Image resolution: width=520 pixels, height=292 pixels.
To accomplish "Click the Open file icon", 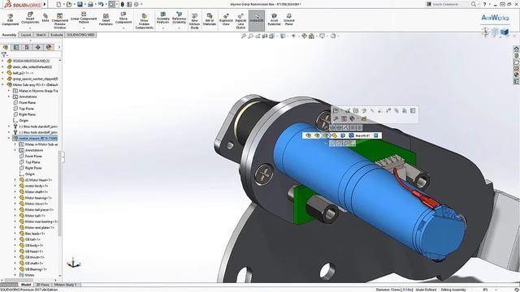I will [x=69, y=4].
